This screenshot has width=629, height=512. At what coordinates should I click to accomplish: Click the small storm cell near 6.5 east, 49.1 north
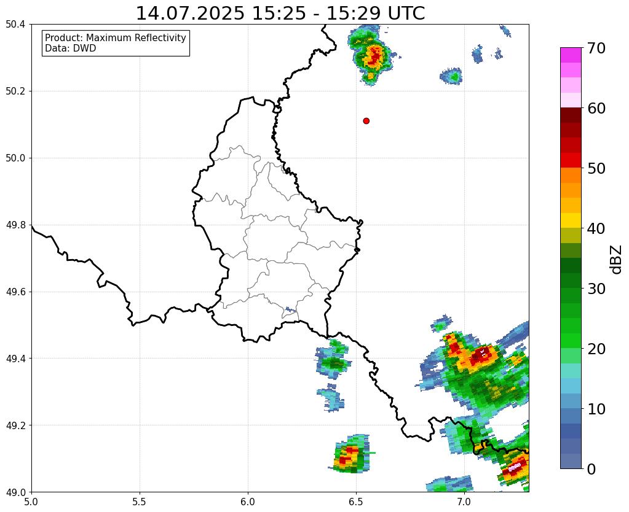pos(352,454)
